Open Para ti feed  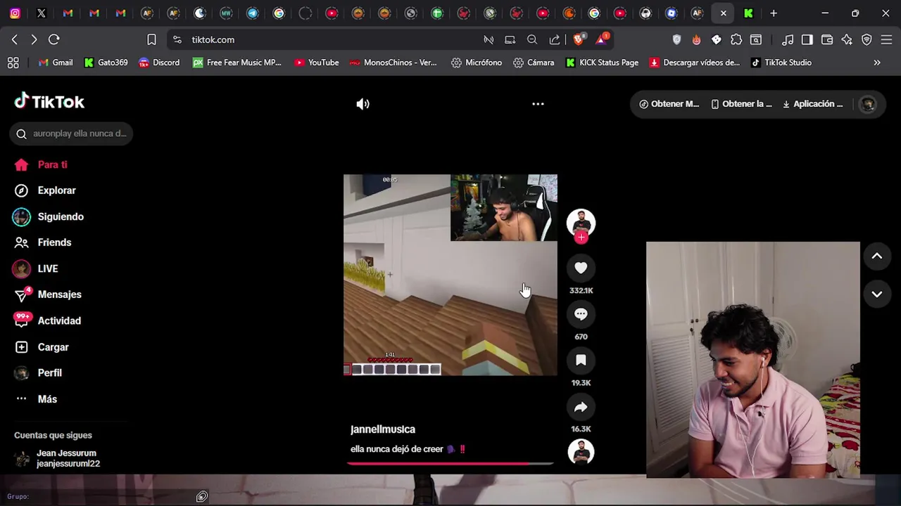pos(41,164)
